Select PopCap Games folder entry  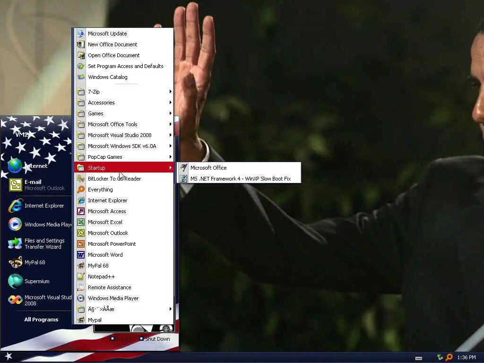(124, 157)
